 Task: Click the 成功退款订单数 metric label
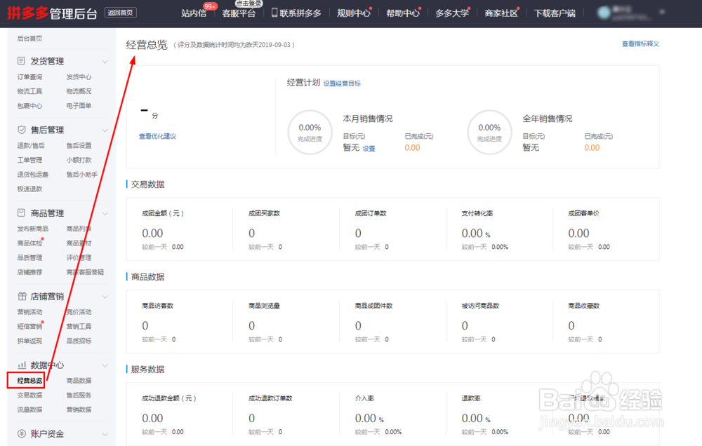(270, 398)
